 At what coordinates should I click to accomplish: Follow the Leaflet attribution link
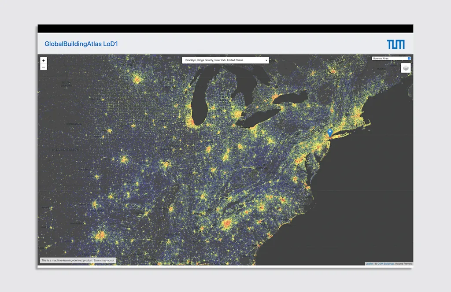(369, 264)
